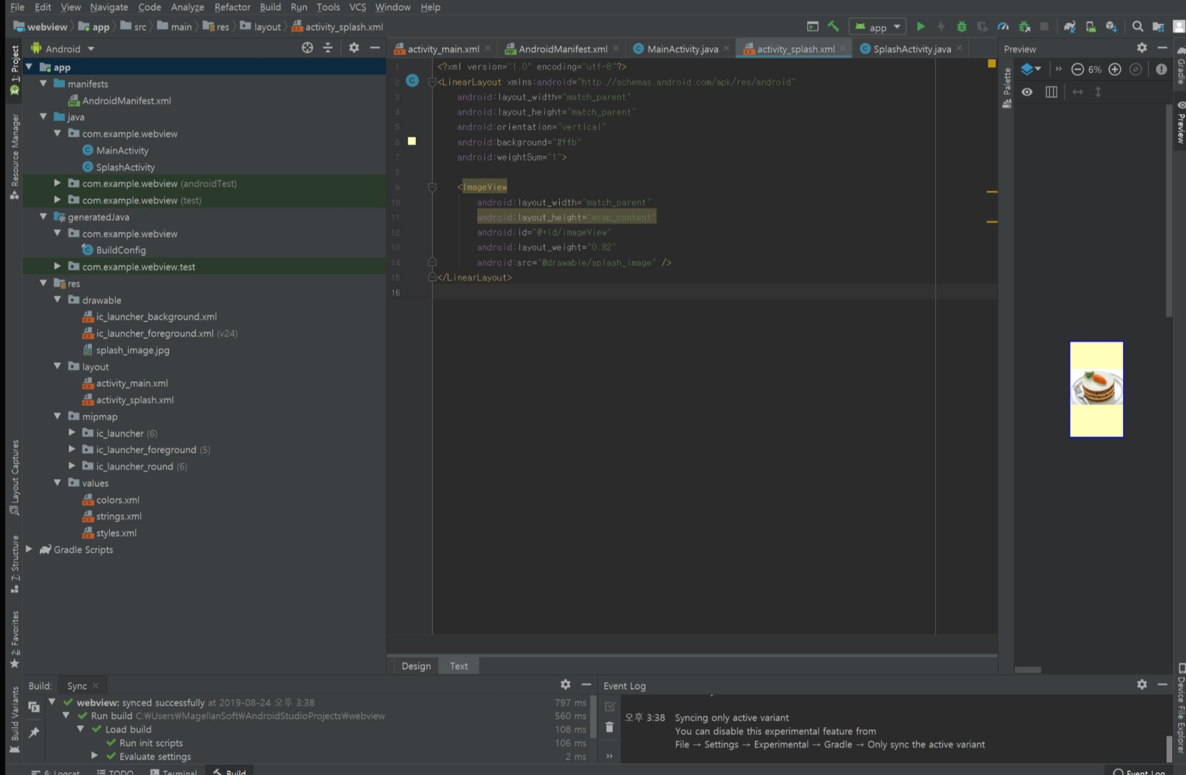The height and width of the screenshot is (775, 1186).
Task: Switch to the Design editor view
Action: (416, 666)
